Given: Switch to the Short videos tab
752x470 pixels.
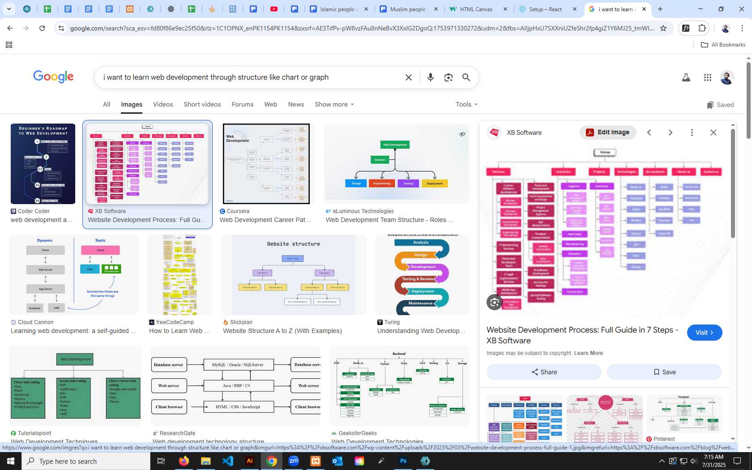Looking at the screenshot, I should click(x=202, y=104).
